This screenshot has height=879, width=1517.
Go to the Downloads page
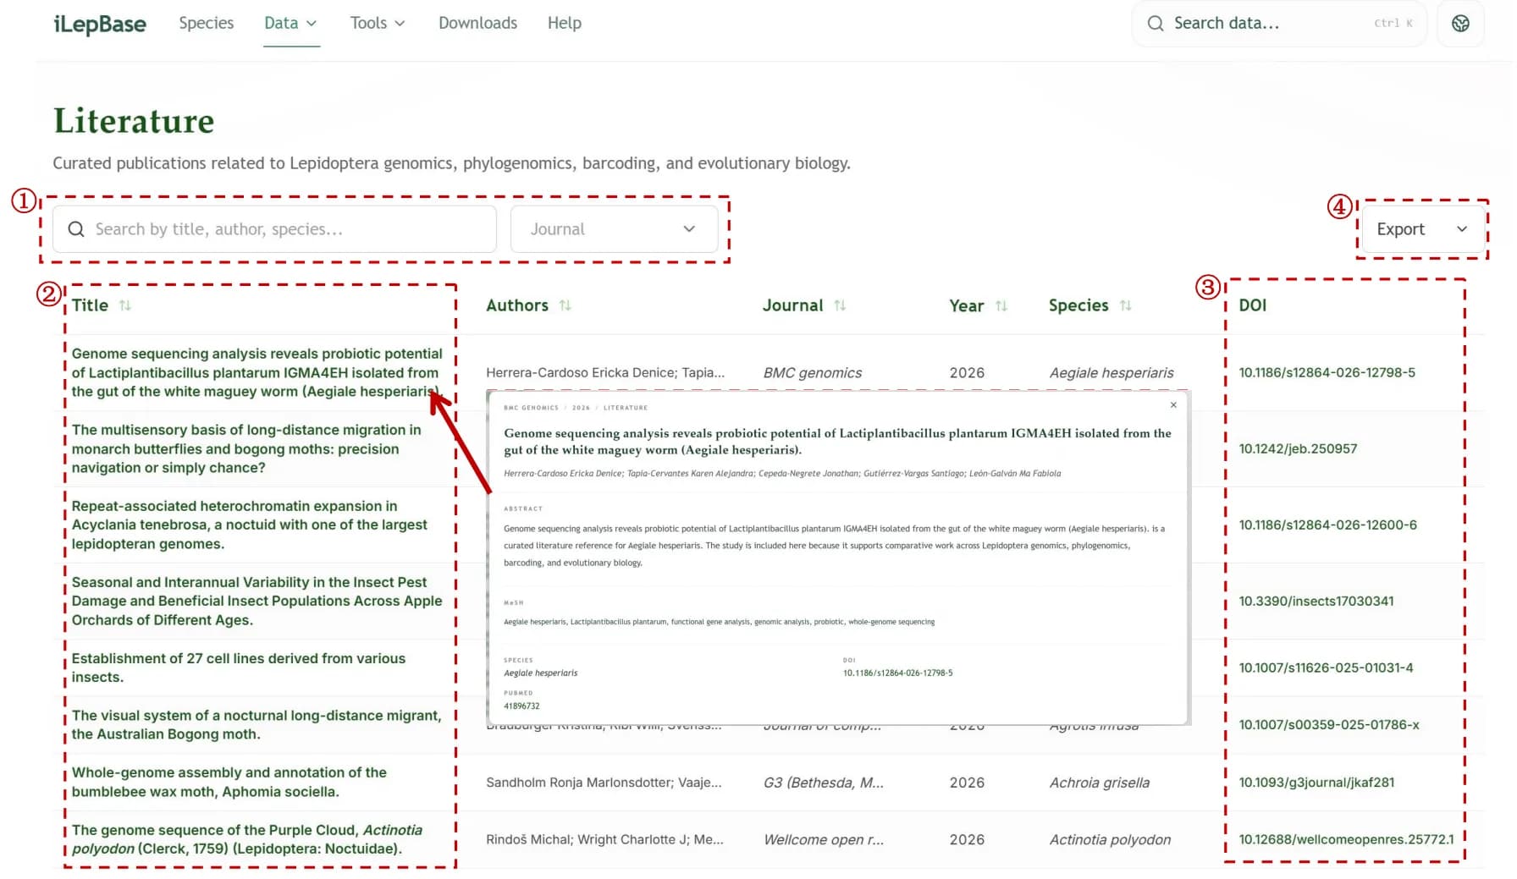coord(477,23)
